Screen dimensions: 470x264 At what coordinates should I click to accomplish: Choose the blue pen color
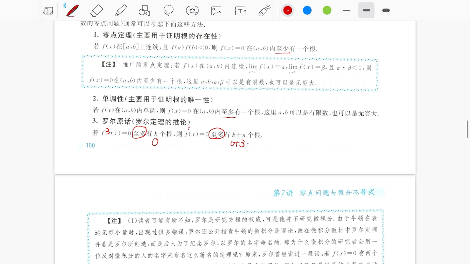307,10
